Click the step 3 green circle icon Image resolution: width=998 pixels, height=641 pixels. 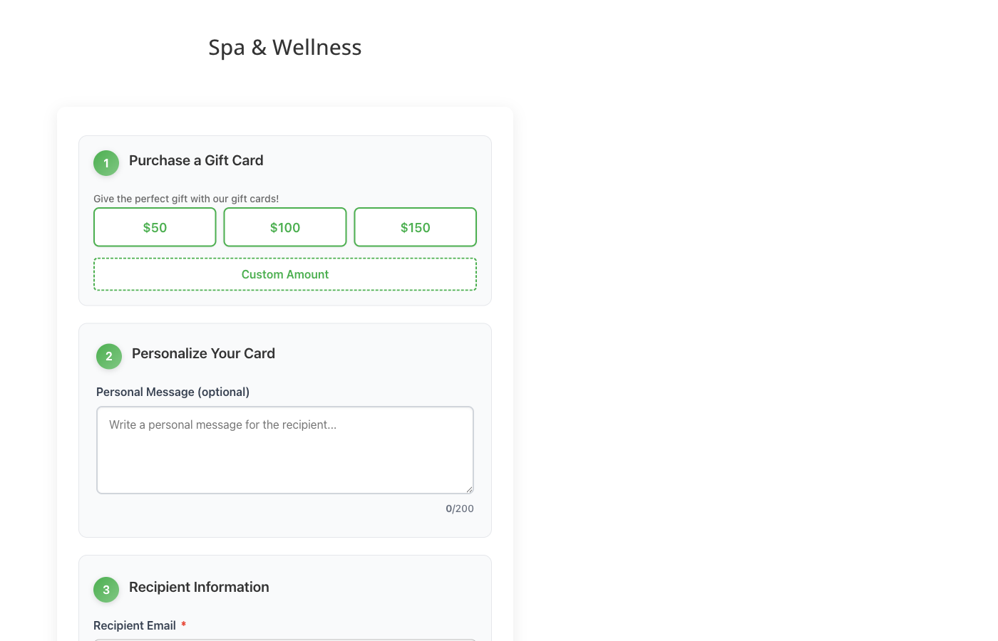click(x=106, y=590)
